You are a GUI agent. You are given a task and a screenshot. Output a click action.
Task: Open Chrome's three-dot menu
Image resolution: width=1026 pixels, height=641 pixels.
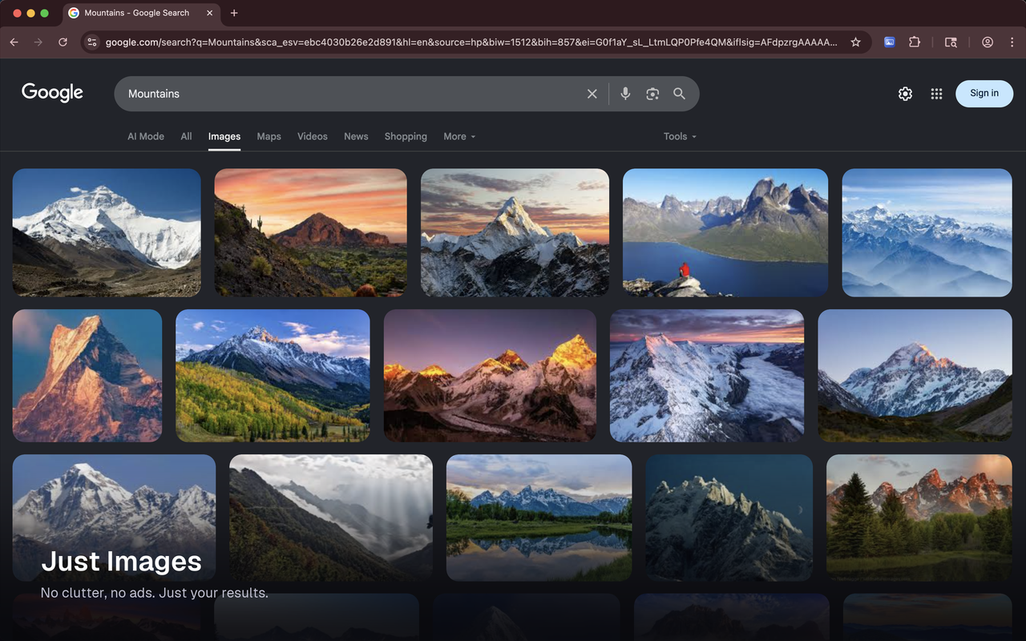click(1012, 42)
